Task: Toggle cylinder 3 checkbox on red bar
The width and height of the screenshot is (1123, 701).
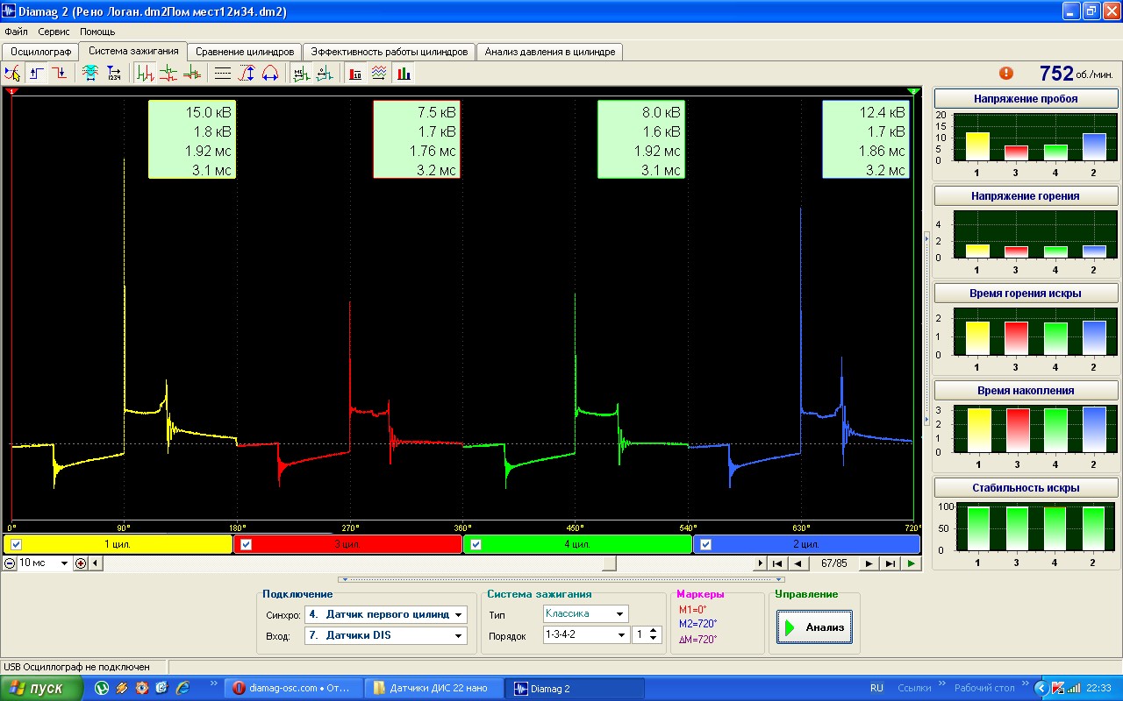Action: [x=246, y=544]
